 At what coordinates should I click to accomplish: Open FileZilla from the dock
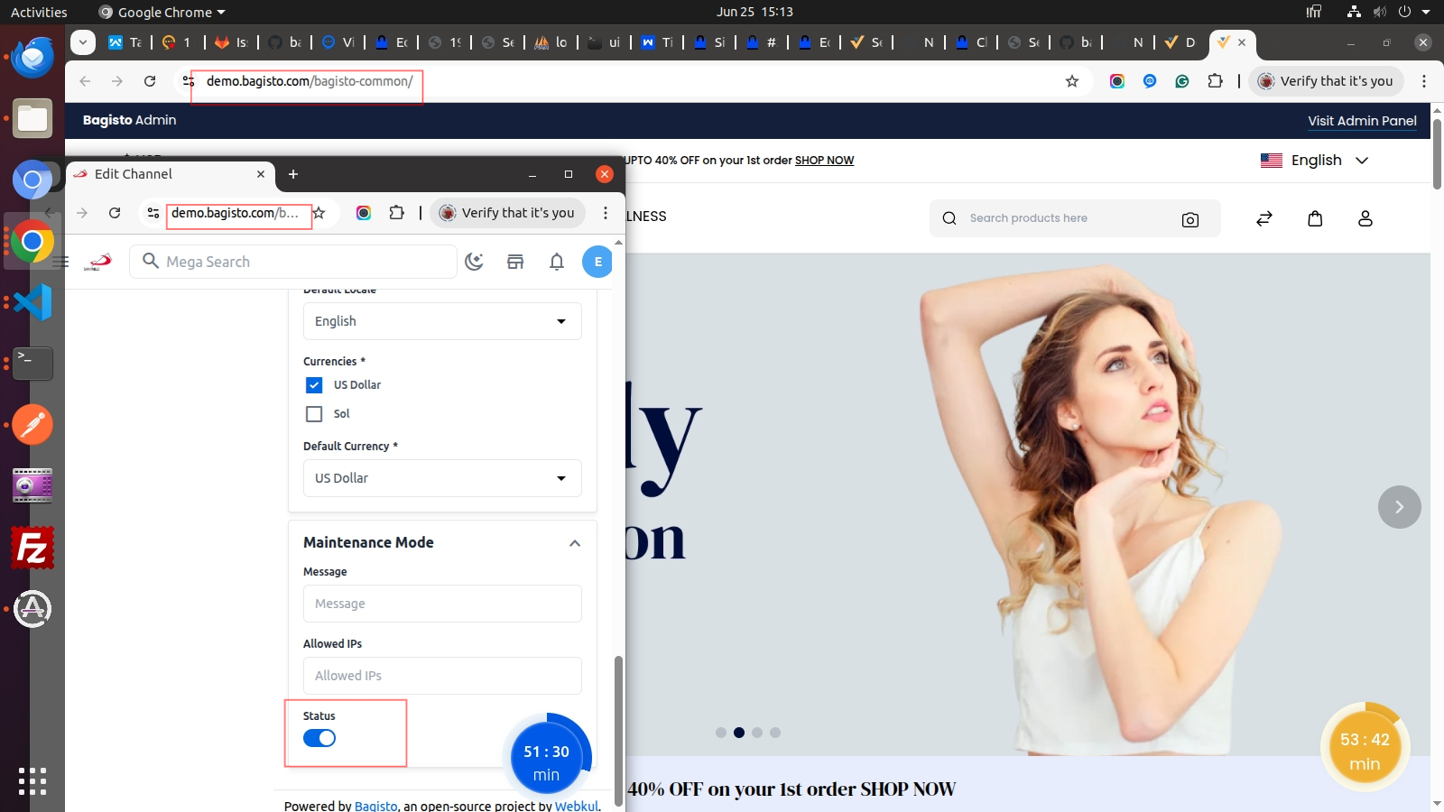coord(32,548)
